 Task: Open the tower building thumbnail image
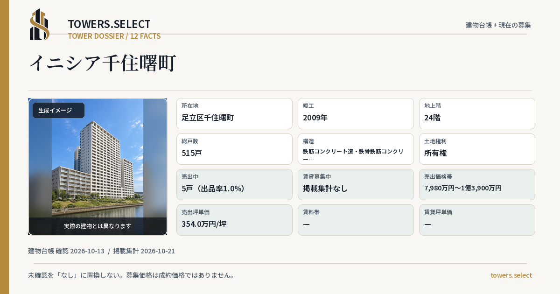98,167
